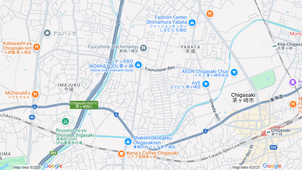Select the Chigasaki station JR icon
The width and height of the screenshot is (302, 170).
coord(268,132)
